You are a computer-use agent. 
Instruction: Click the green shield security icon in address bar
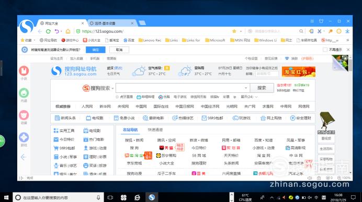pyautogui.click(x=78, y=31)
